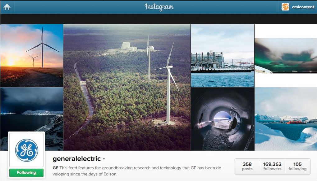Screen dimensions: 317x181
Task: Expand the arrow beside generalelectric
Action: point(104,159)
